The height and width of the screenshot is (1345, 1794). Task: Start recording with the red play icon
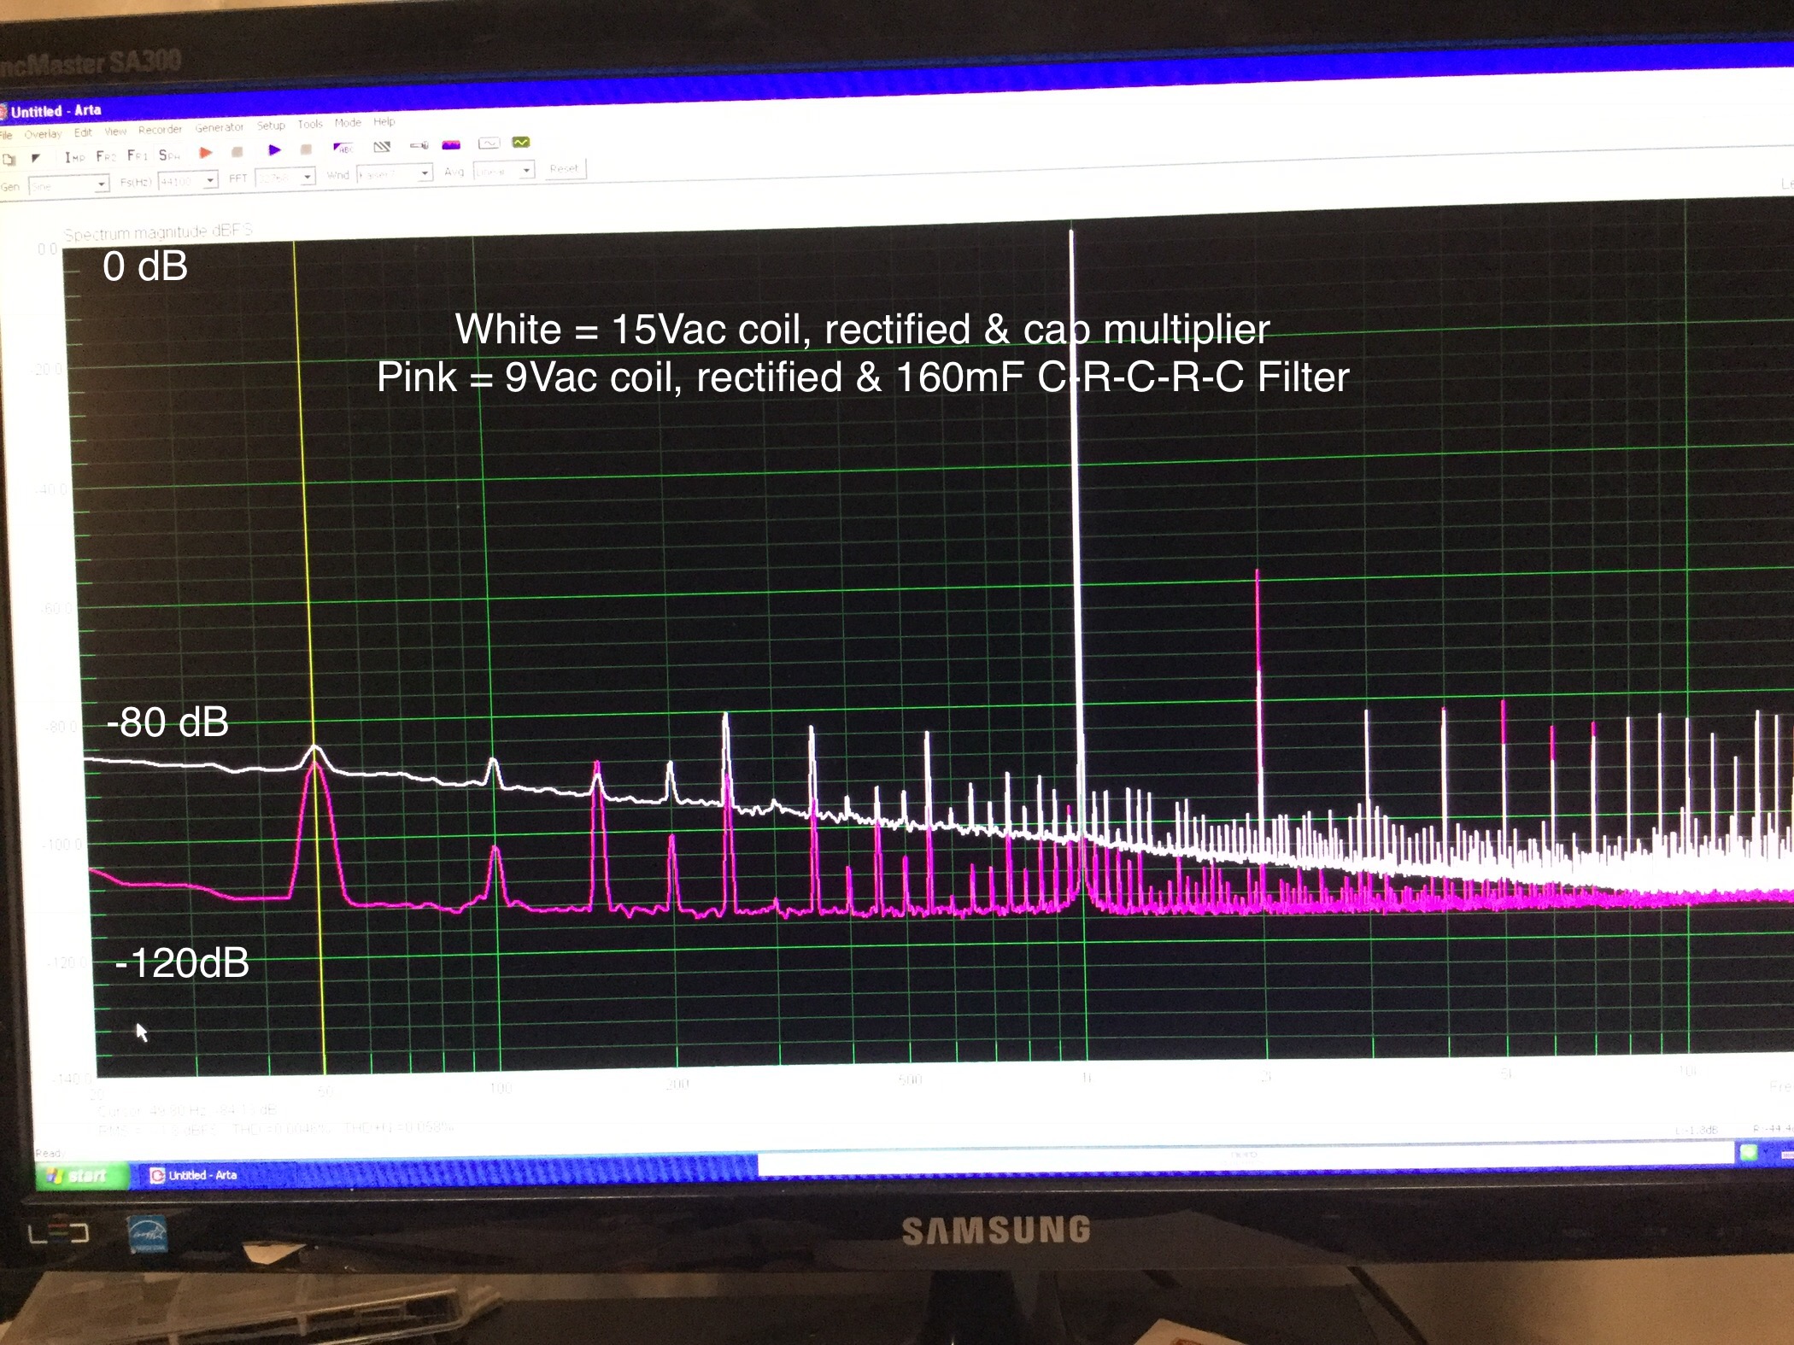tap(206, 153)
